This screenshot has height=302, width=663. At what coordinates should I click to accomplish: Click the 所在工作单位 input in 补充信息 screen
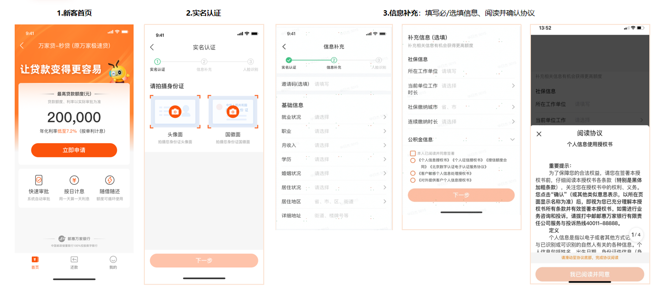pos(461,71)
